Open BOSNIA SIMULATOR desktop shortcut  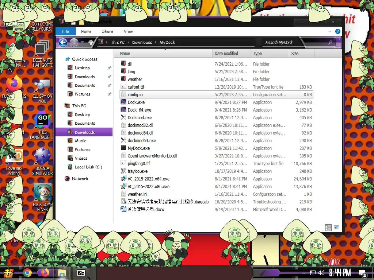tap(42, 162)
